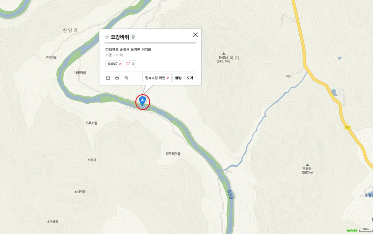Image resolution: width=373 pixels, height=234 pixels.
Task: Select the 용궐산 mountain peak marker
Action: (223, 54)
